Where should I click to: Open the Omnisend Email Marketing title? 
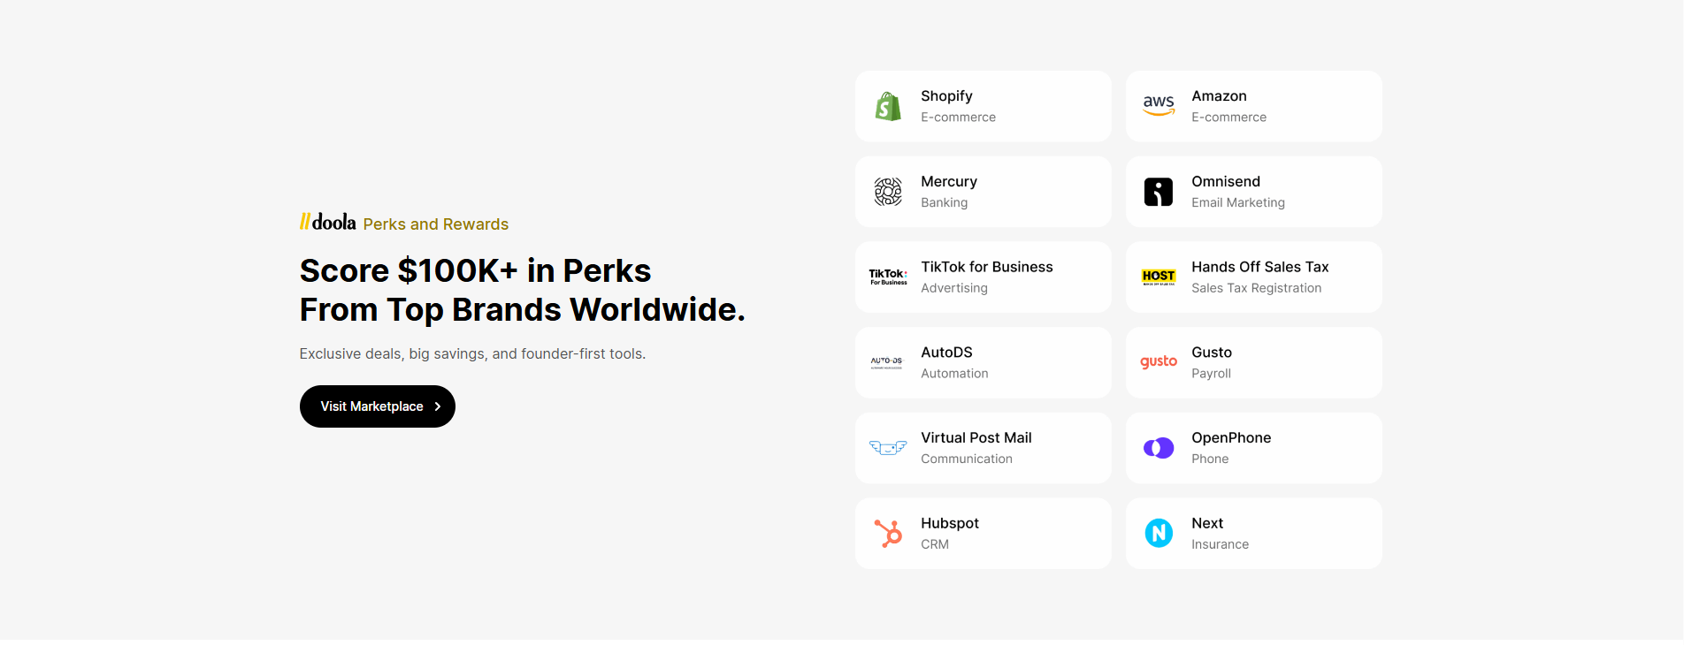tap(1226, 182)
